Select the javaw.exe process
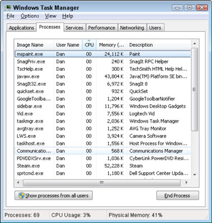Image resolution: width=212 pixels, height=223 pixels. pos(103,76)
